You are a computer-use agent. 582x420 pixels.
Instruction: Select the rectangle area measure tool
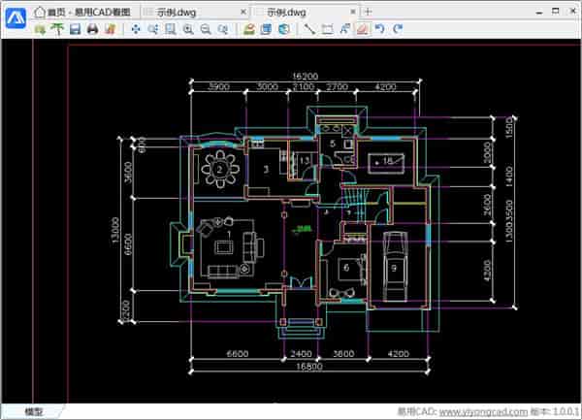tap(328, 30)
